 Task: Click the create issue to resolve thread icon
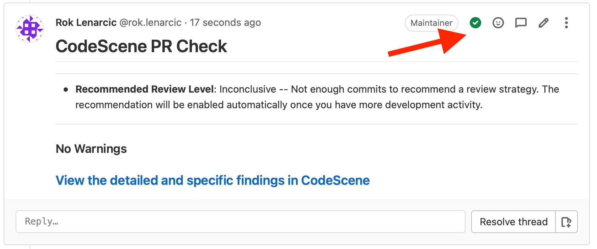pos(566,222)
